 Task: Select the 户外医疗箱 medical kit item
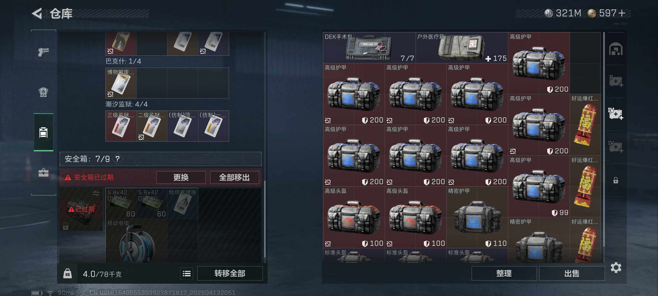coord(462,48)
